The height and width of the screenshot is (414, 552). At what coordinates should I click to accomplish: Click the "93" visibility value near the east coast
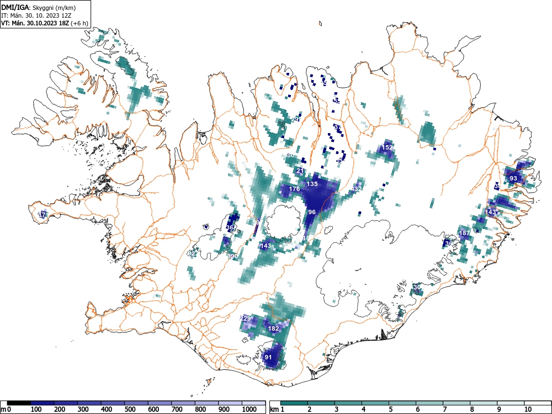[x=513, y=178]
